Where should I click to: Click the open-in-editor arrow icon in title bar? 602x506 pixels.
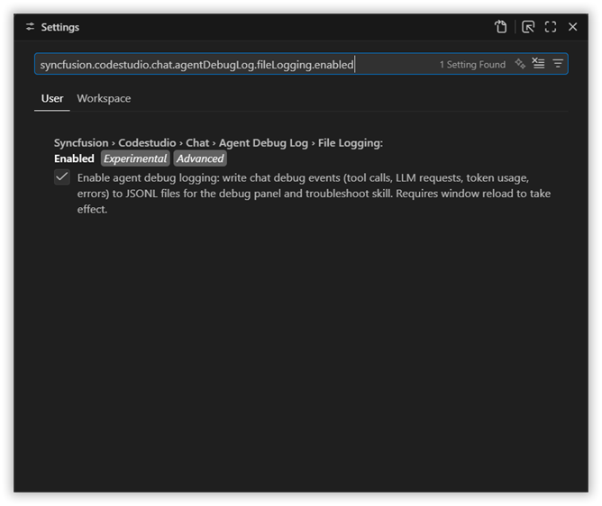coord(528,27)
